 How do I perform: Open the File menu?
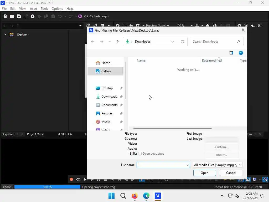(4, 9)
